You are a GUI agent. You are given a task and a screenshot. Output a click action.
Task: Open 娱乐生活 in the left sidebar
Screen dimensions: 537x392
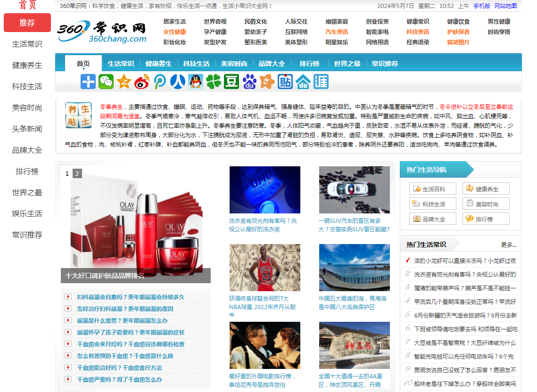tap(27, 214)
